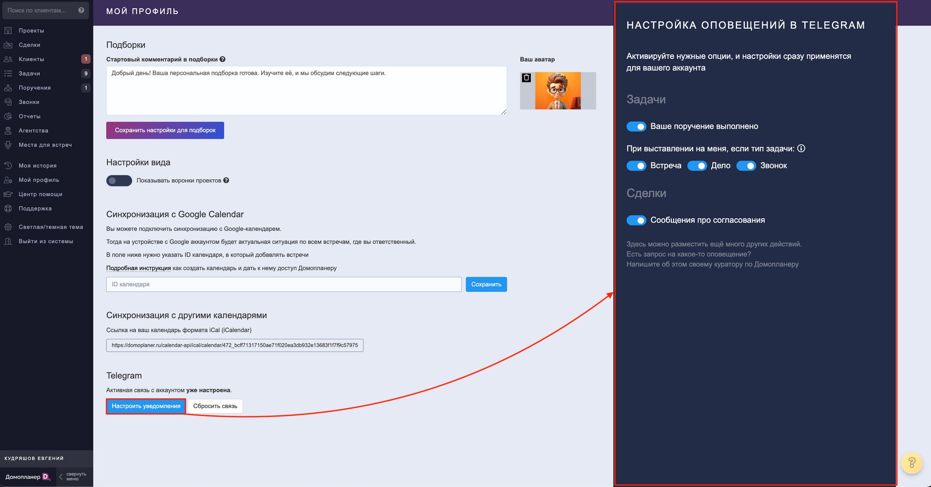Click the Стартовый комментарий text area

click(x=307, y=91)
